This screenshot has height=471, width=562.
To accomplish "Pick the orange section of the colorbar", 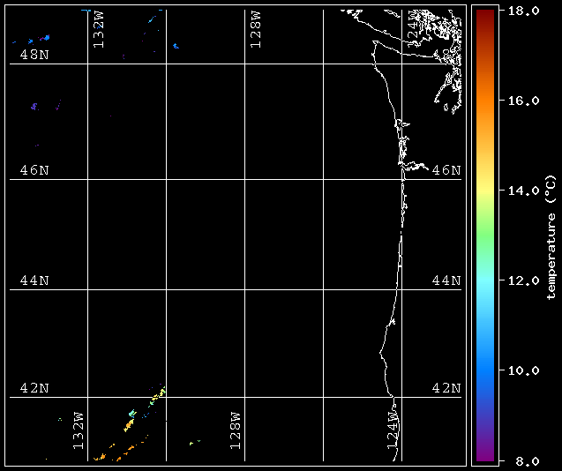I will pos(484,115).
